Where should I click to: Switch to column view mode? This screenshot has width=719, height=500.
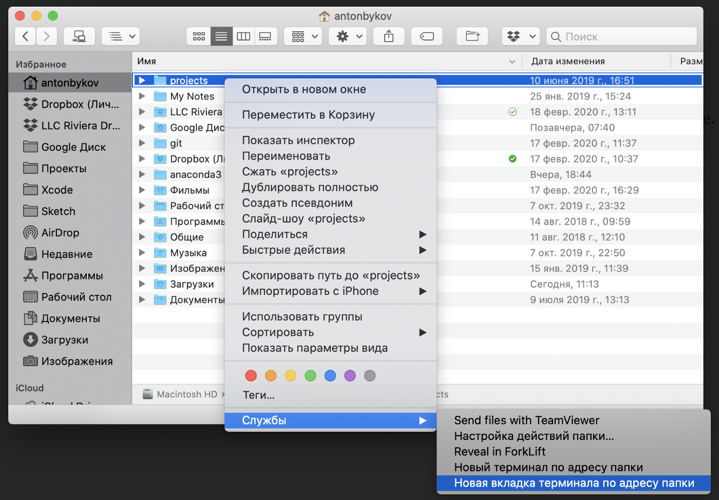[x=243, y=36]
